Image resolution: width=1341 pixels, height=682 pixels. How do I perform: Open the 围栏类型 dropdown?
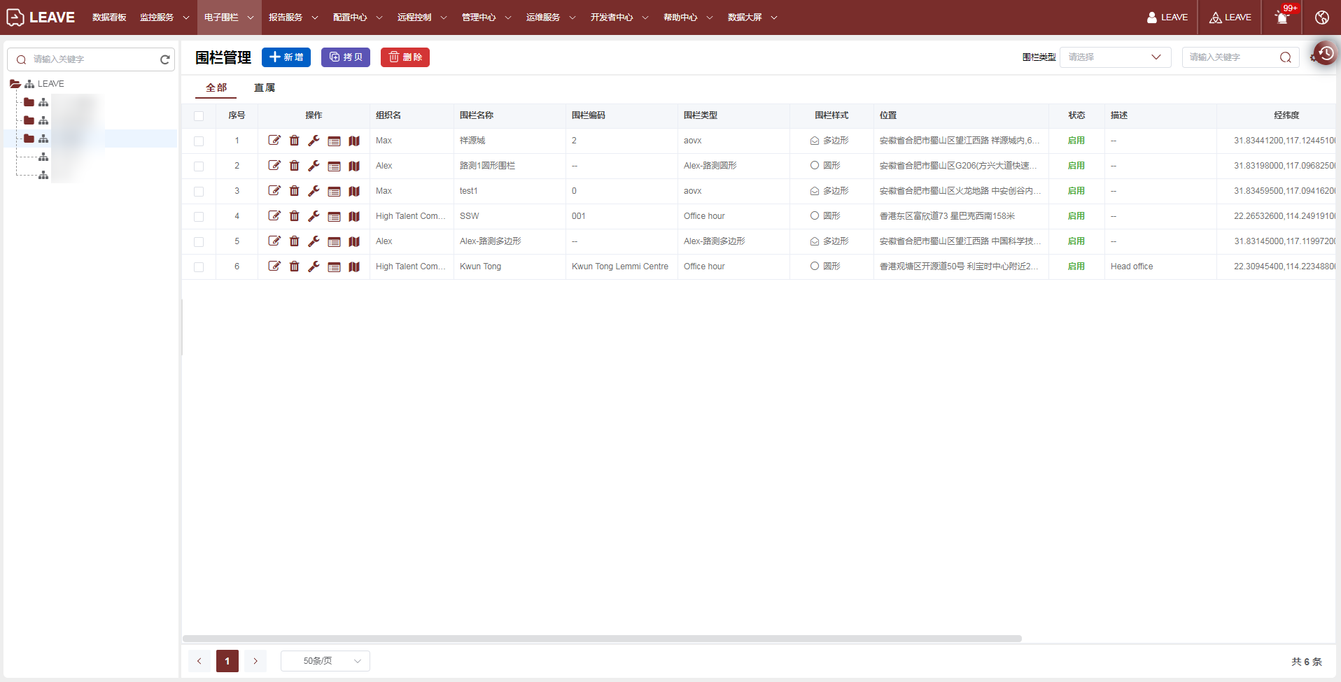tap(1115, 57)
